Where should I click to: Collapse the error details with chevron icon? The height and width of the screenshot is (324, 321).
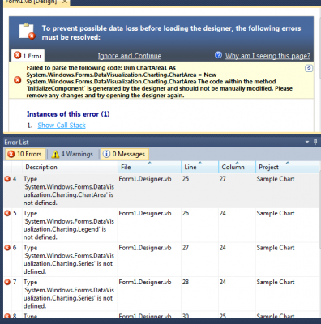pyautogui.click(x=309, y=68)
